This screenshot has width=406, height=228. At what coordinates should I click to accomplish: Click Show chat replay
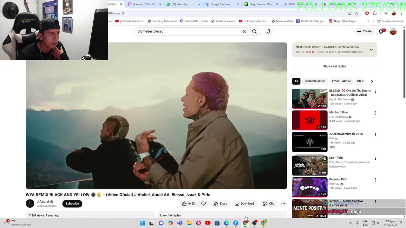point(334,66)
